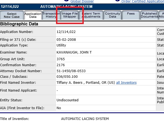This screenshot has height=124, width=164.
Task: Click the Attorney Docket Number label
Action: (21, 71)
